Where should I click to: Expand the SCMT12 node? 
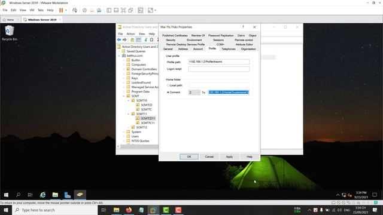tap(129, 127)
